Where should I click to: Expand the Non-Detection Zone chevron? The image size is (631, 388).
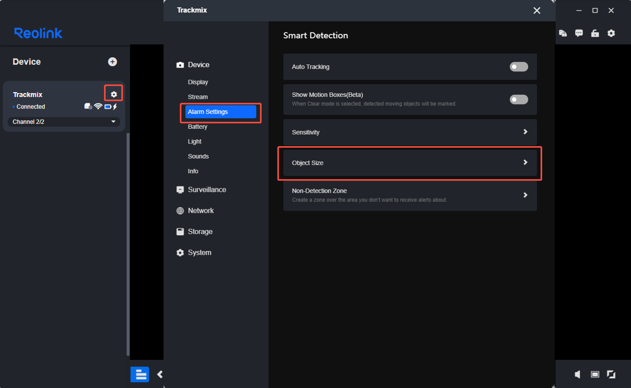[525, 195]
